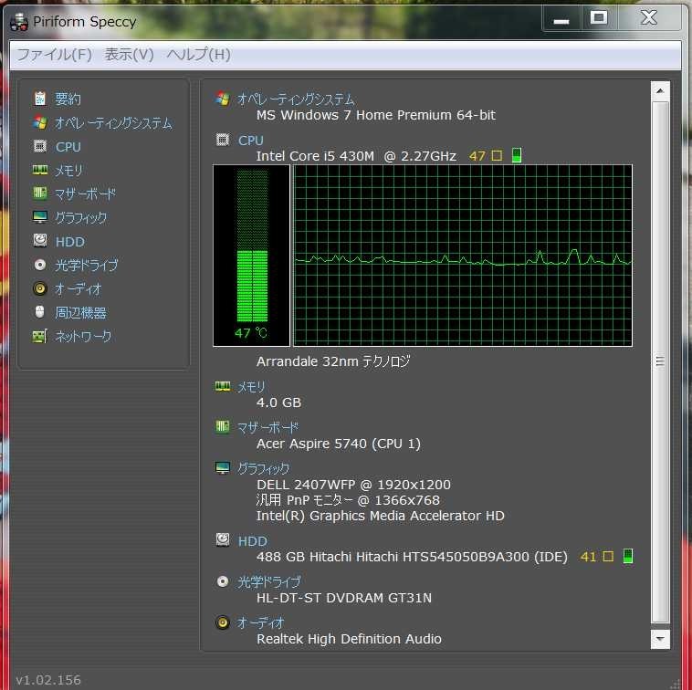Click the 周辺機器 mouse icon in sidebar
This screenshot has height=690, width=692.
tap(40, 312)
